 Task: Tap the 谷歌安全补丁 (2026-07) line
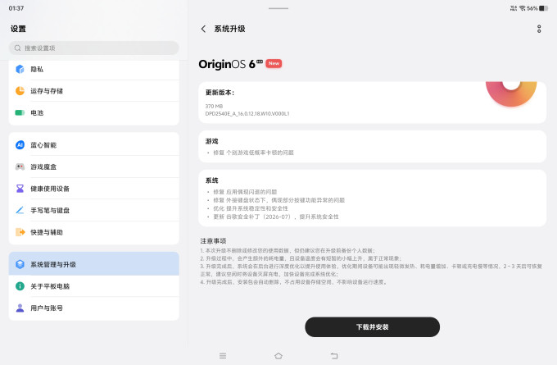[276, 217]
